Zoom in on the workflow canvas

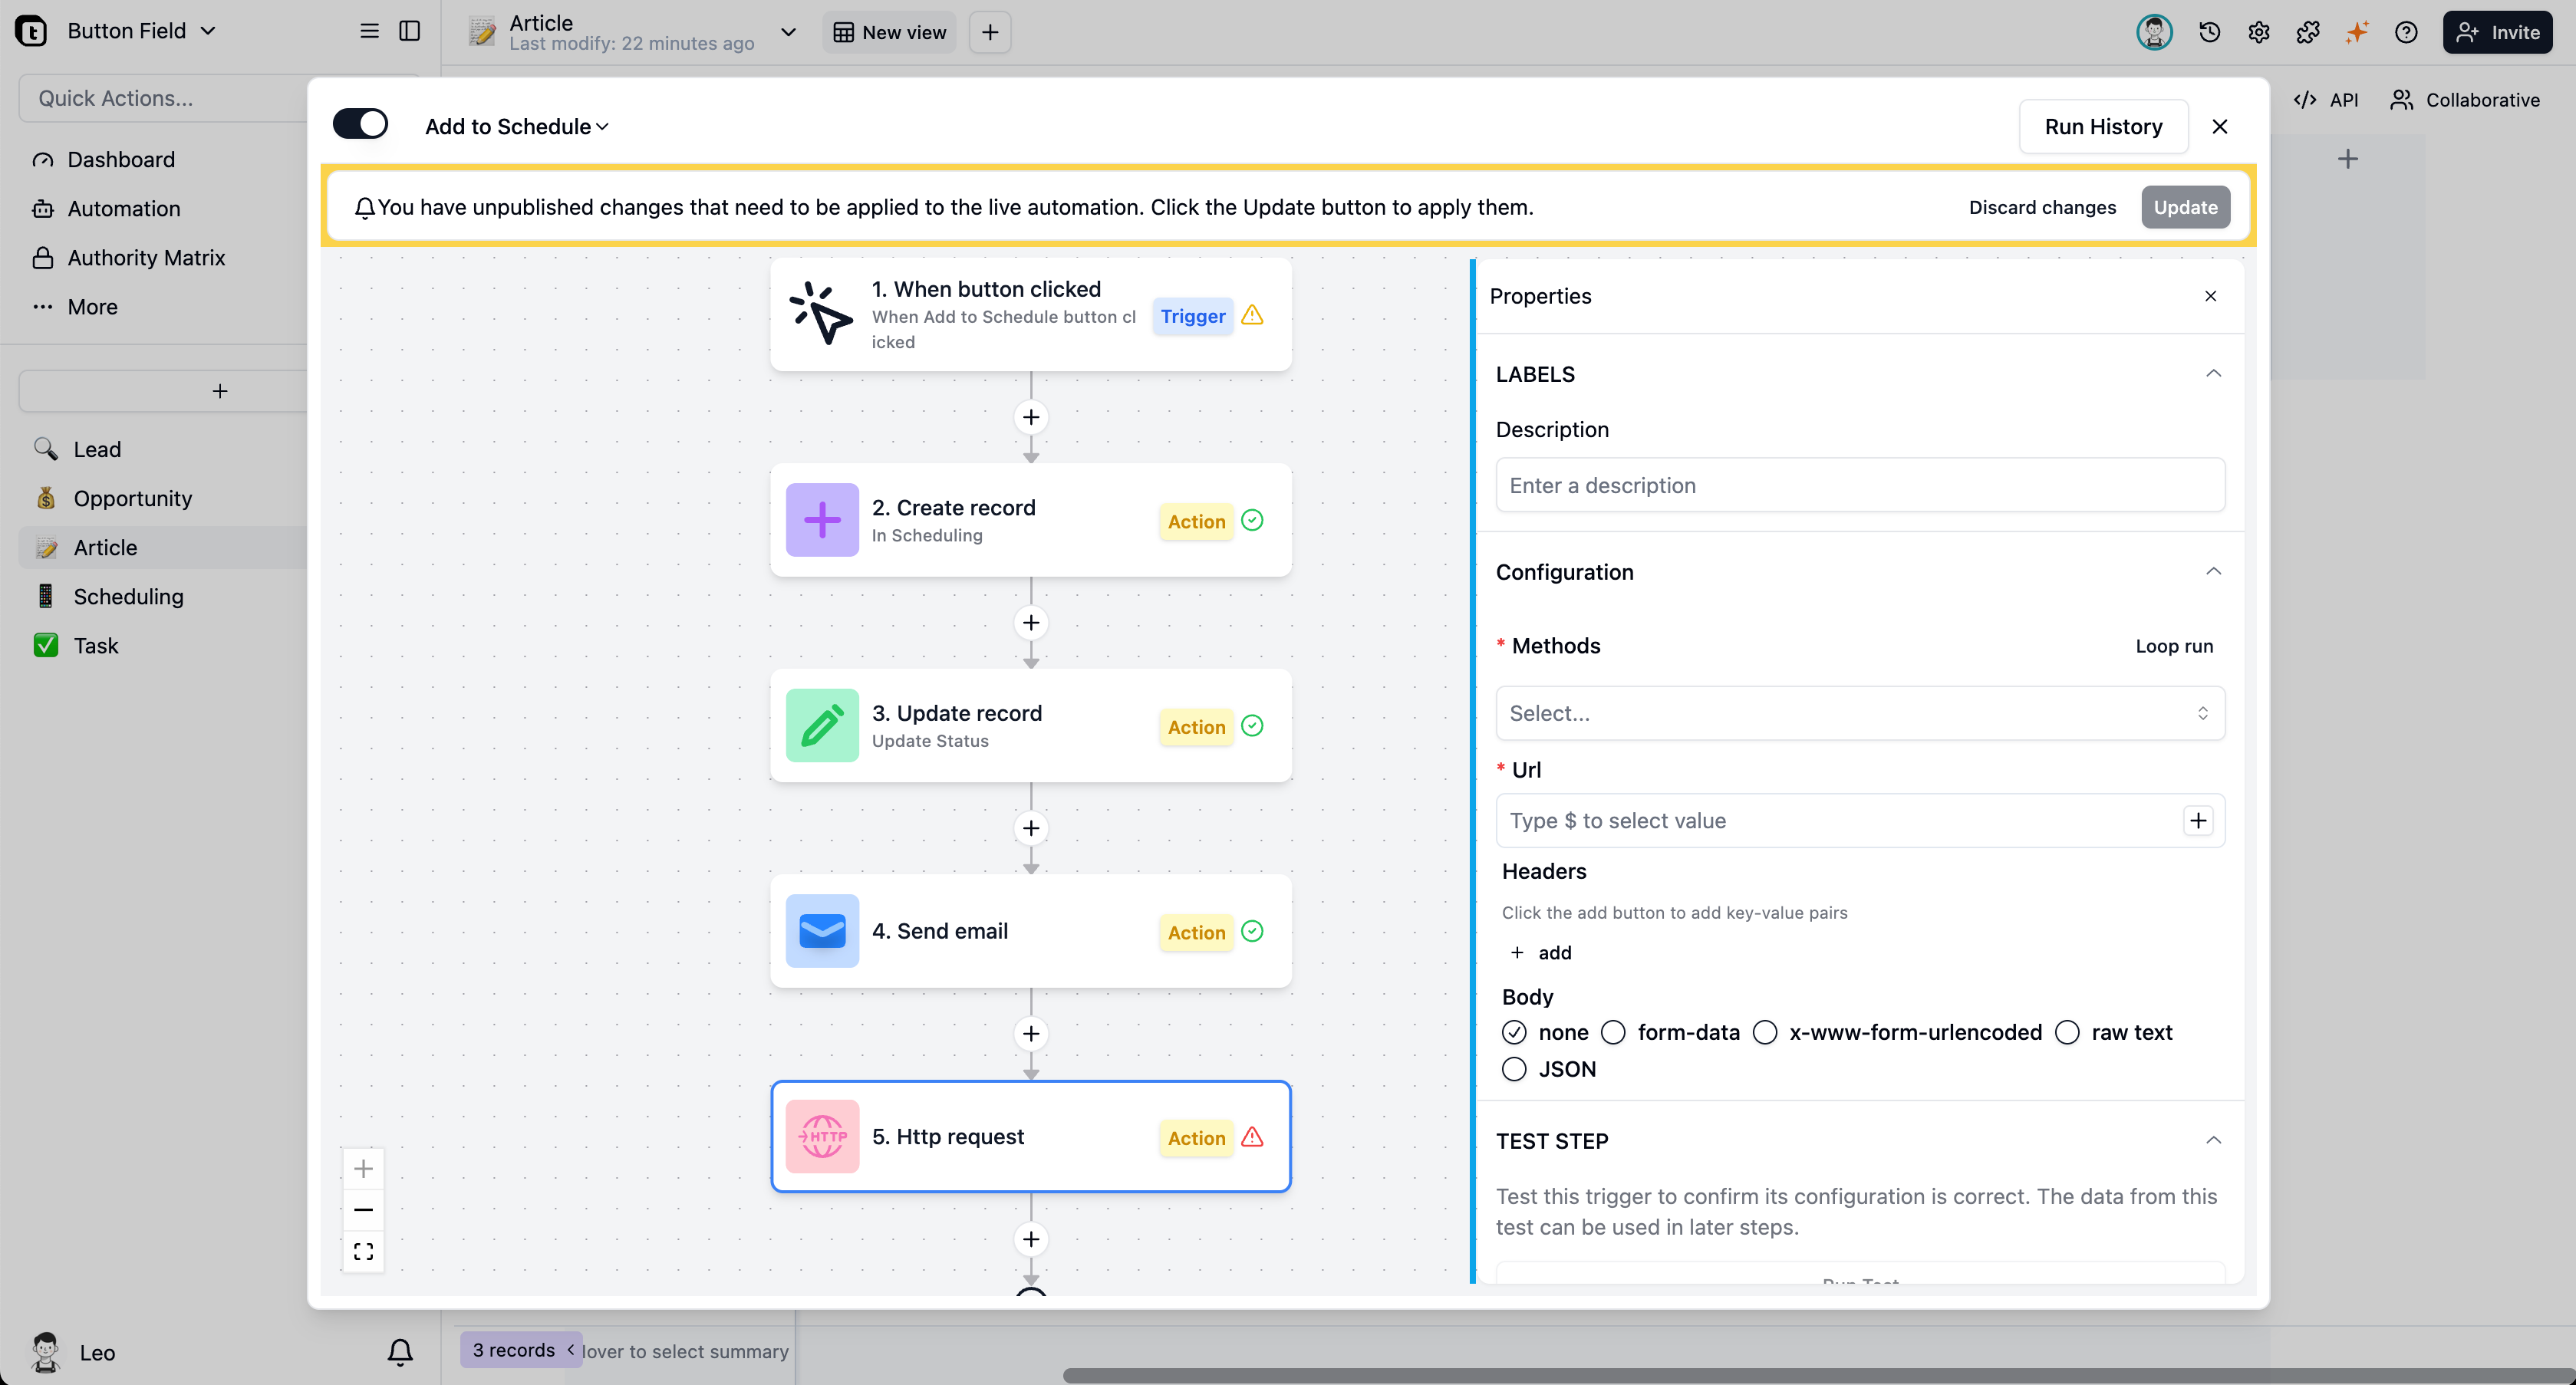tap(363, 1168)
